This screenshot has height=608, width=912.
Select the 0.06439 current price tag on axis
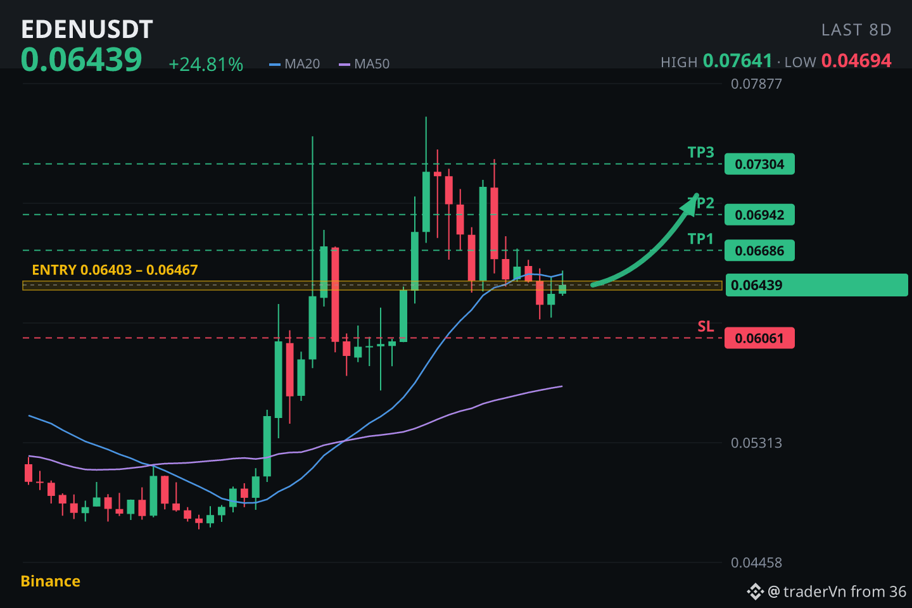(816, 285)
